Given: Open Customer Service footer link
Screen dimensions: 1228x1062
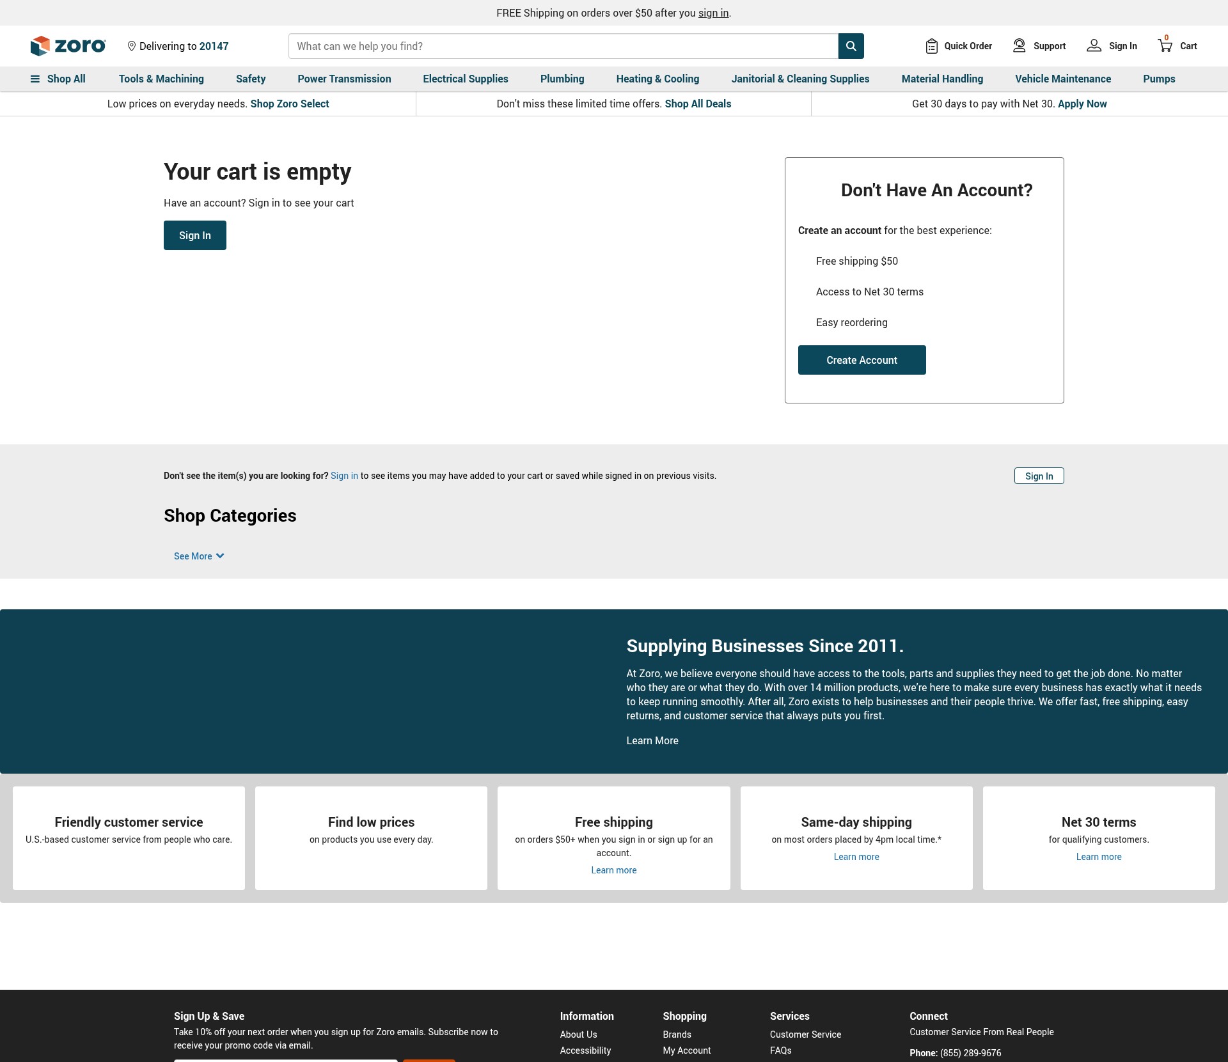Looking at the screenshot, I should (x=805, y=1035).
